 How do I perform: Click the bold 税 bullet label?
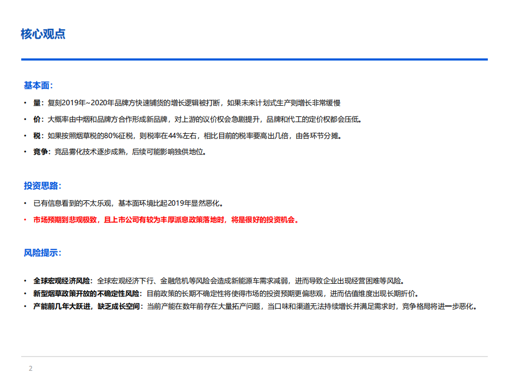pos(36,135)
